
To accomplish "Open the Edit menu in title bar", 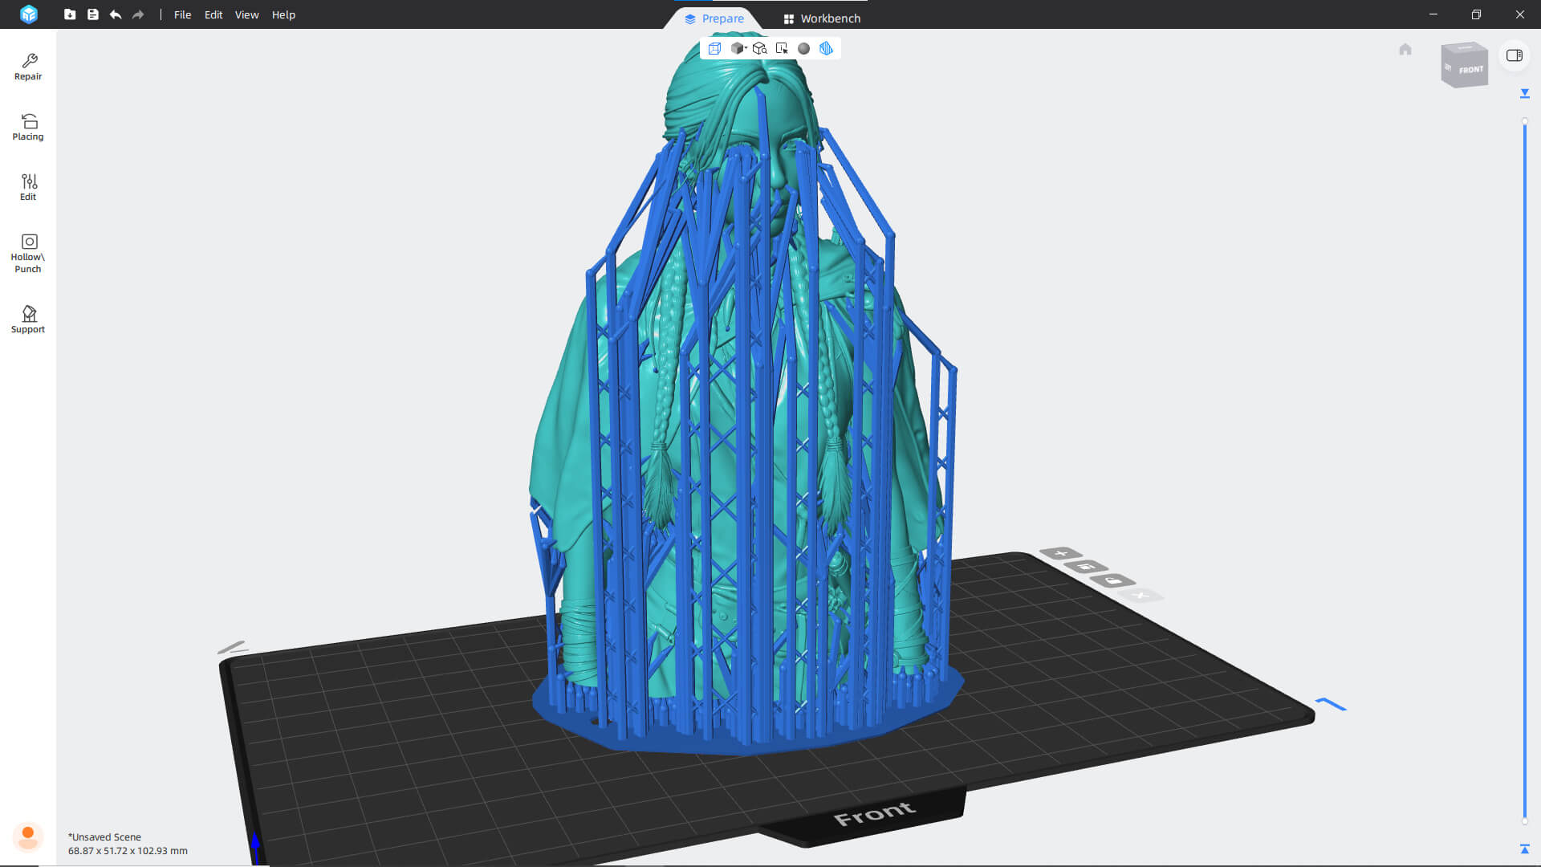I will pos(213,14).
